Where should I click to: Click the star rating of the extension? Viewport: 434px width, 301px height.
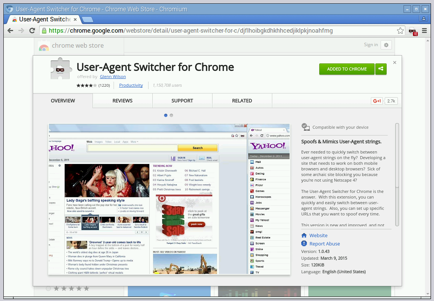click(x=86, y=85)
